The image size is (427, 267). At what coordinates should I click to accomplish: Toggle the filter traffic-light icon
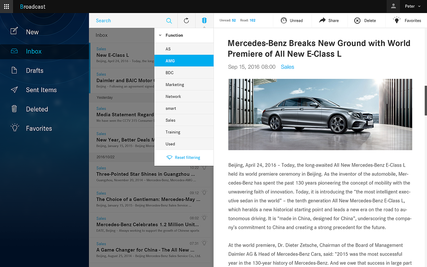(204, 21)
